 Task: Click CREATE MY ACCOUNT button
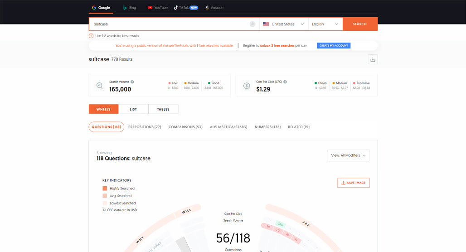(334, 45)
